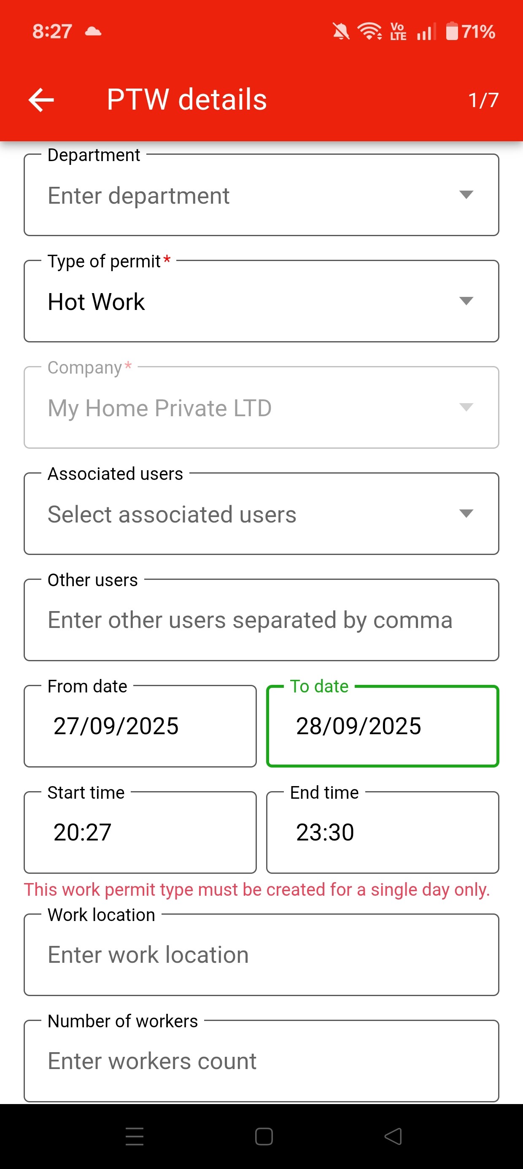
Task: Tap the Wi-Fi status icon
Action: (x=369, y=31)
